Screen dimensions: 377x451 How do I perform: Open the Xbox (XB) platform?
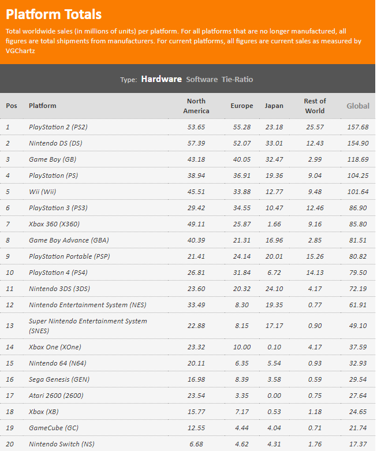(44, 412)
